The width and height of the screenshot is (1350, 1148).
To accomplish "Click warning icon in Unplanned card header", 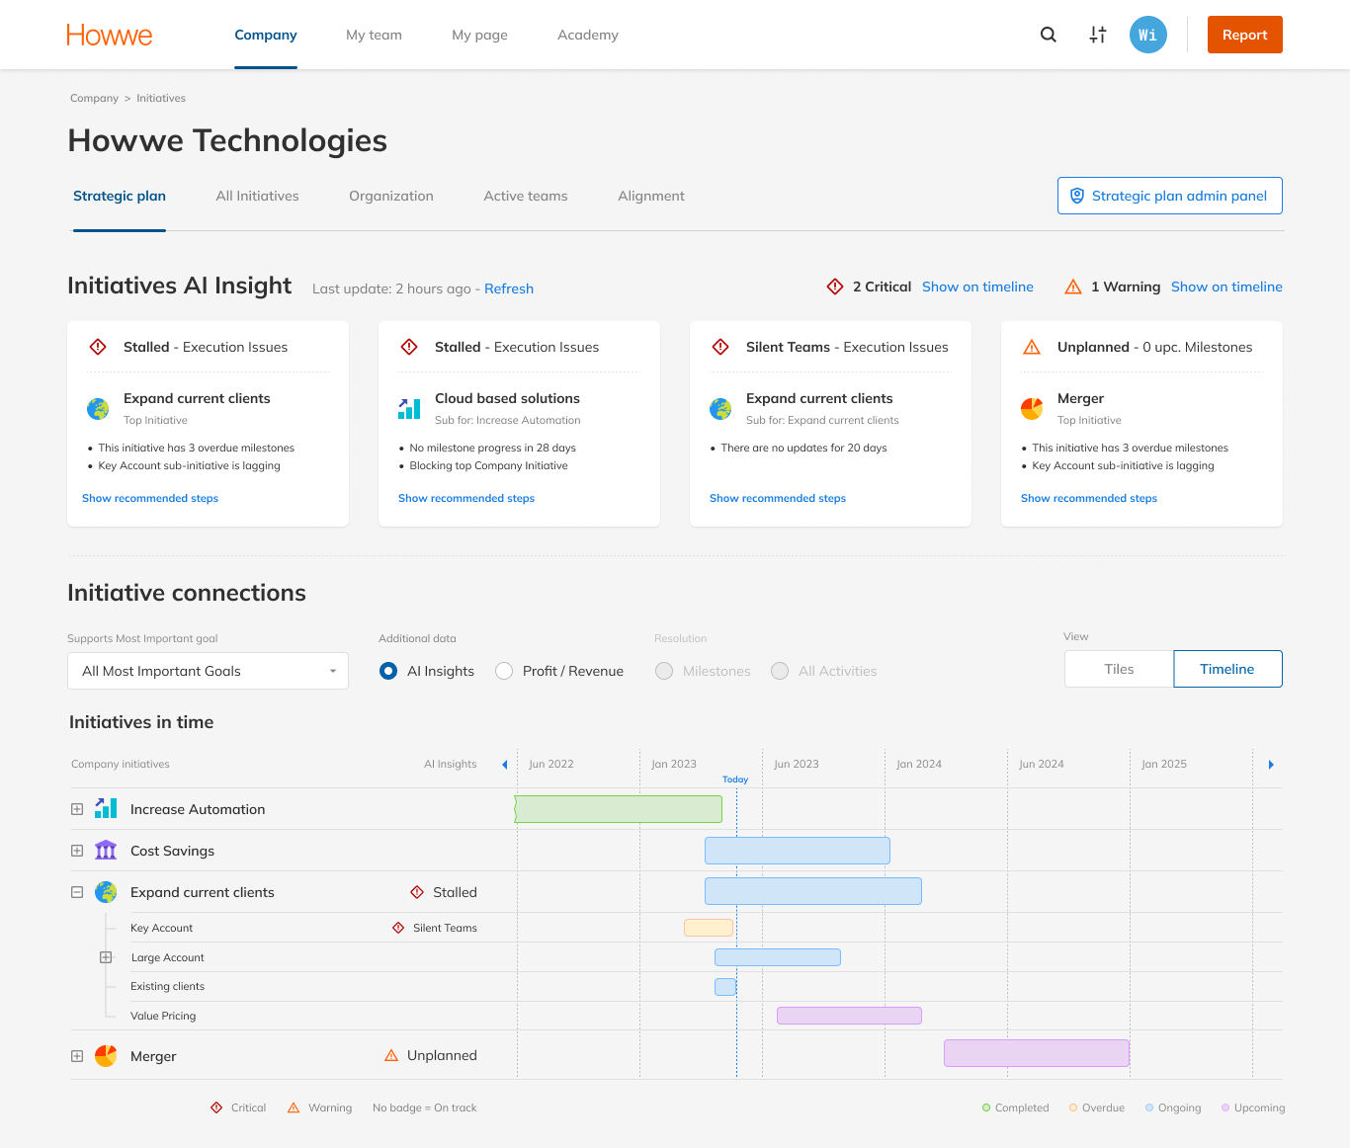I will 1032,347.
